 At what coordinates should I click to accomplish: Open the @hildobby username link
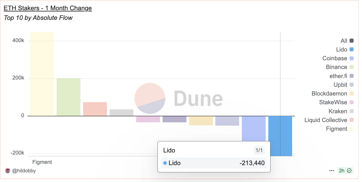click(24, 171)
